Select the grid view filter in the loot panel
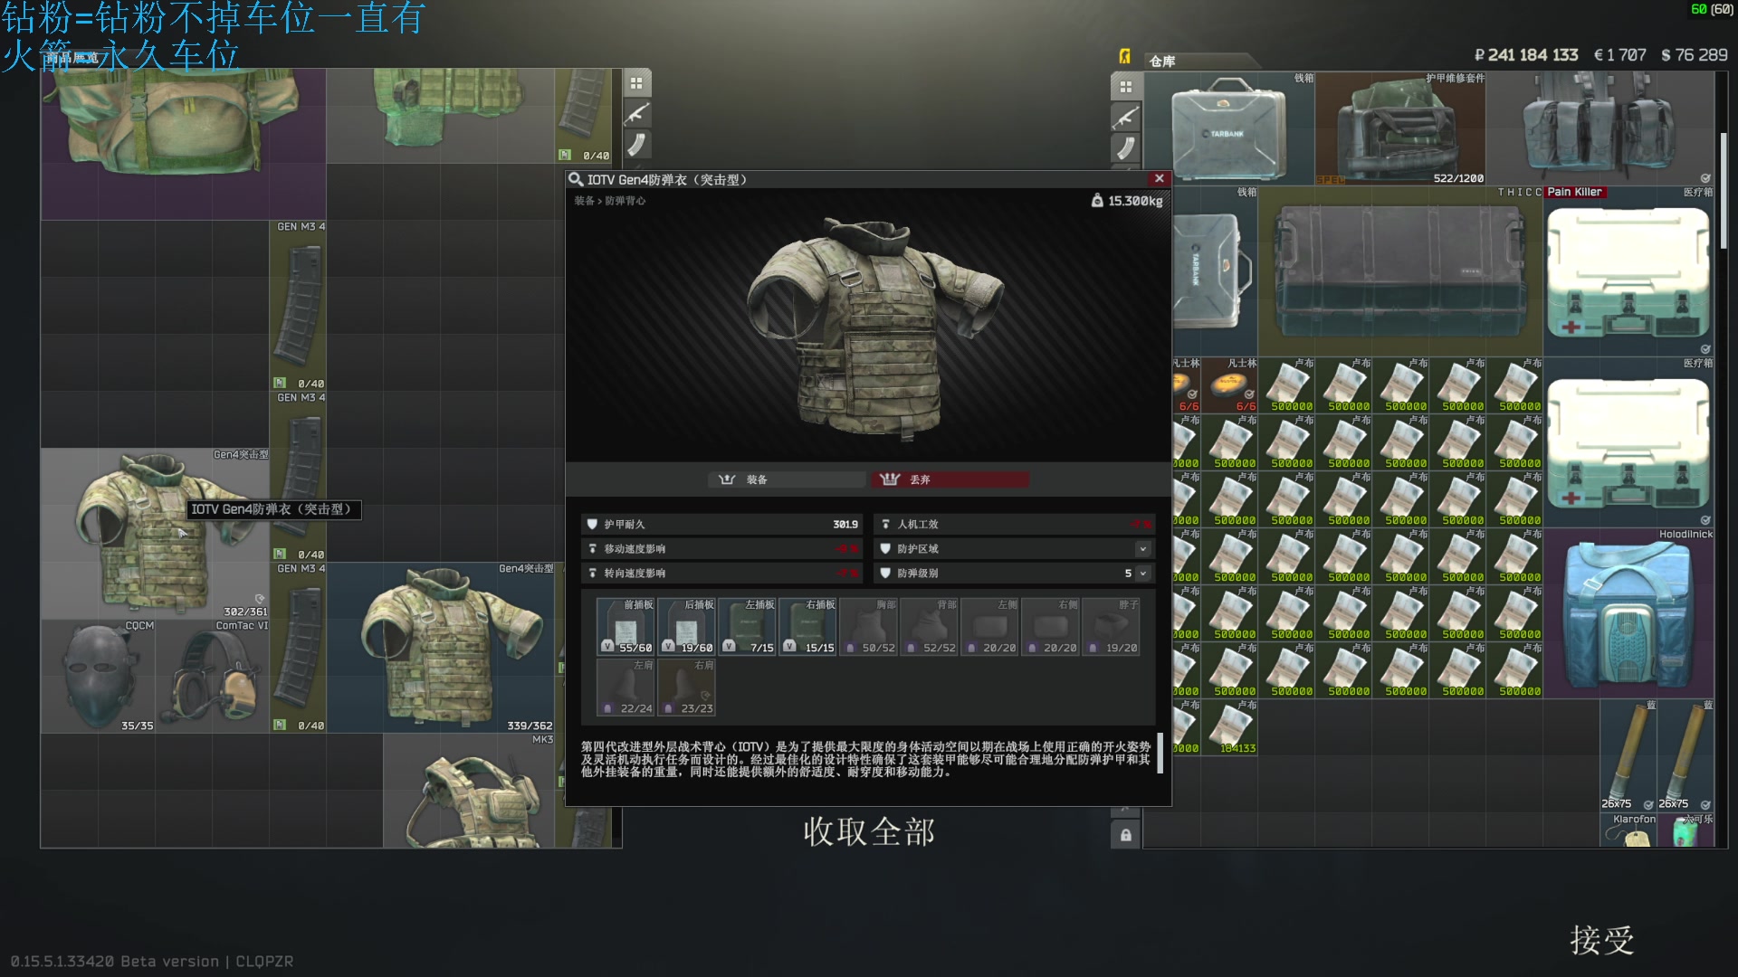 click(636, 83)
